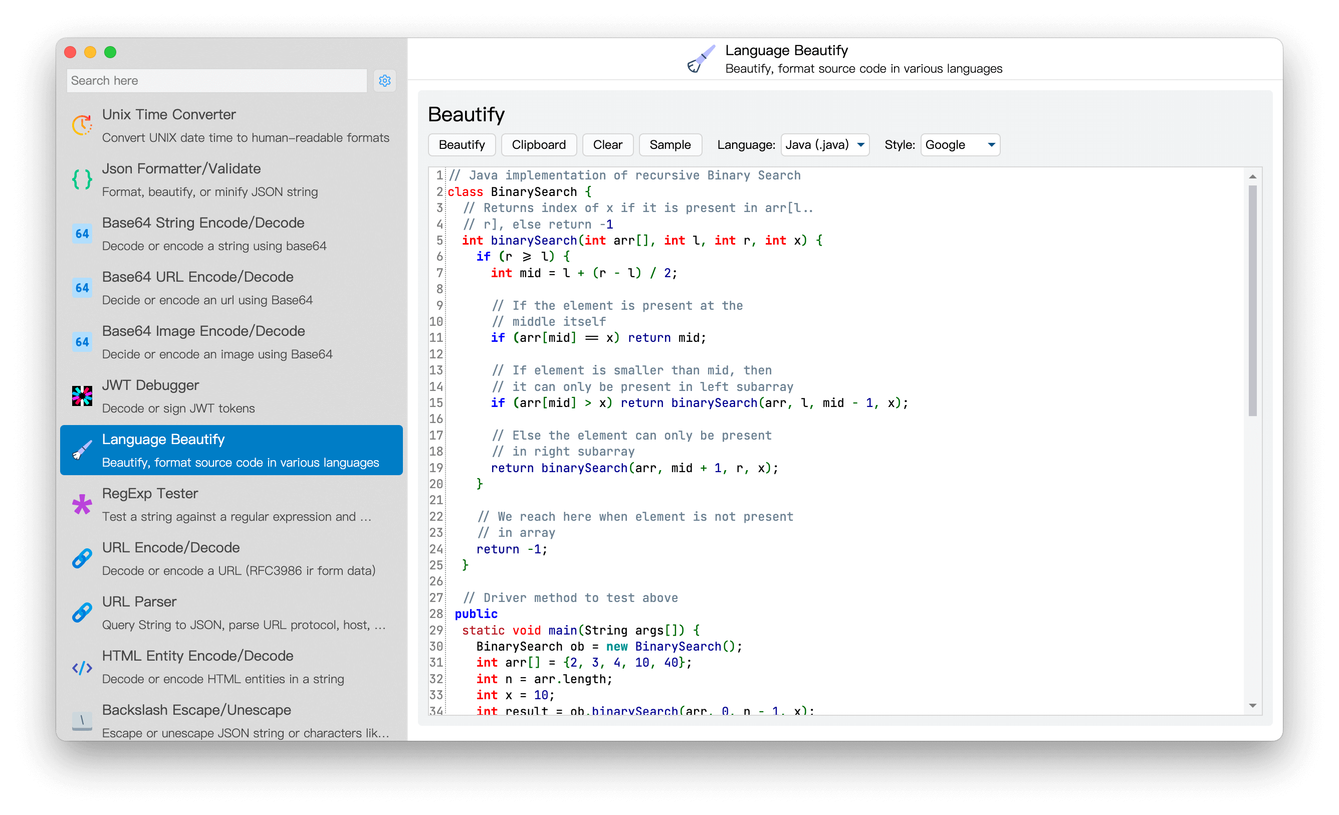Viewport: 1339px width, 815px height.
Task: Open URL Parser tool
Action: pyautogui.click(x=232, y=613)
